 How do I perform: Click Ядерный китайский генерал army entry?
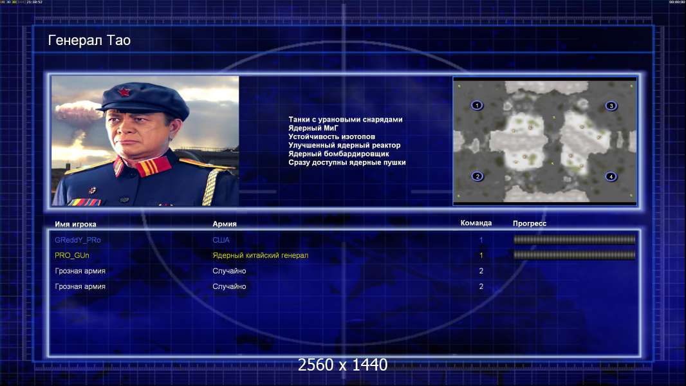pos(261,255)
